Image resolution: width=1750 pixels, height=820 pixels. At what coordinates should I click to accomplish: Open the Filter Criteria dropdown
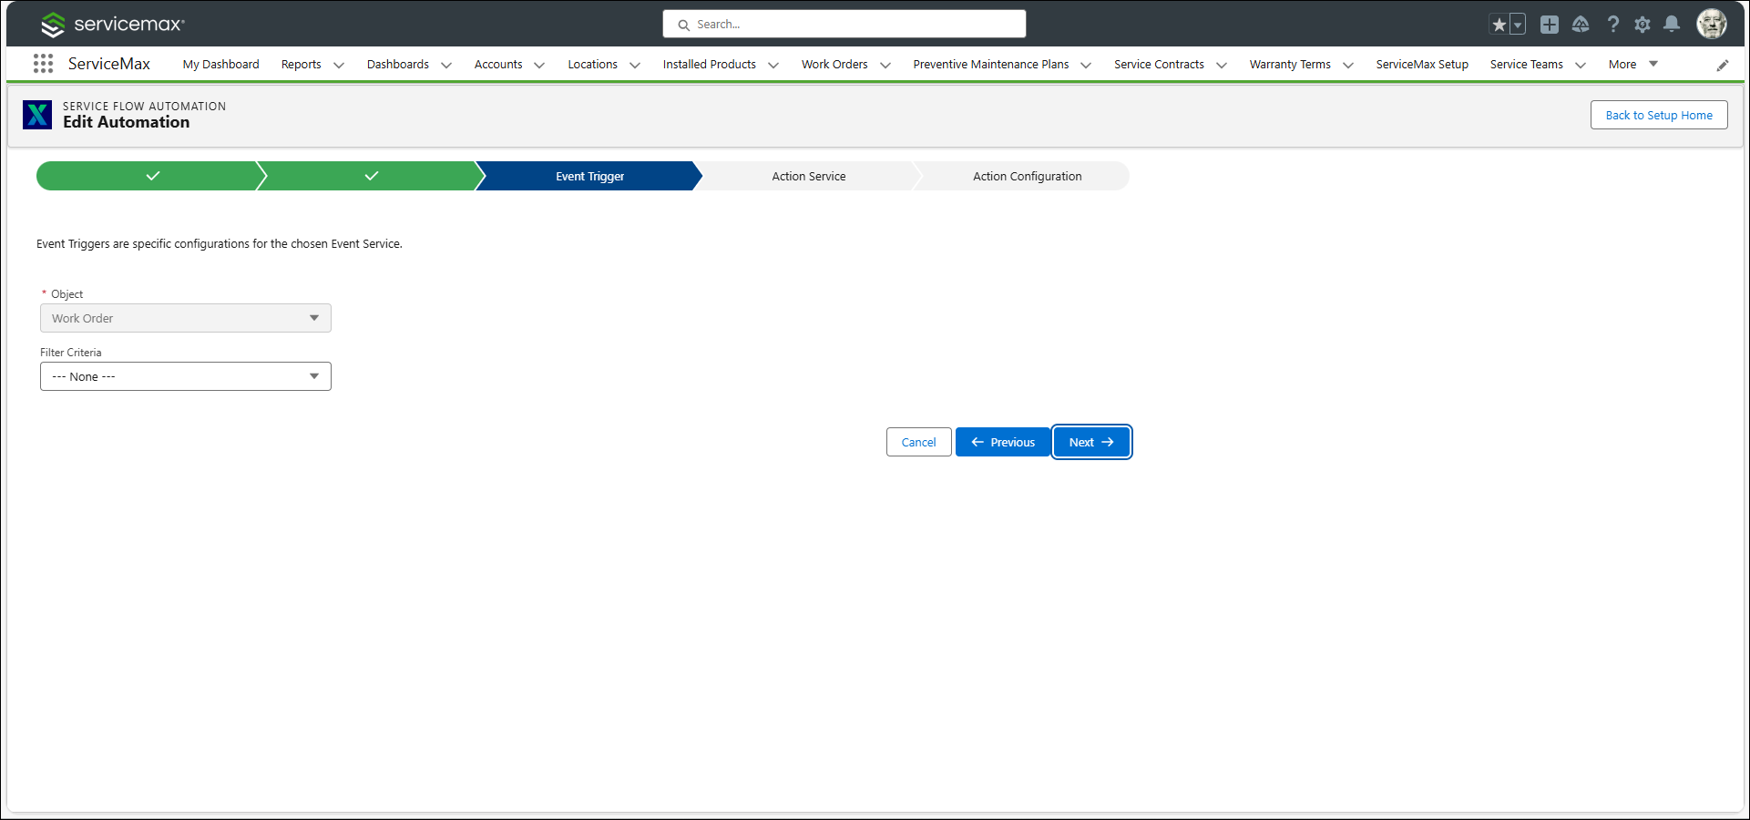tap(186, 376)
